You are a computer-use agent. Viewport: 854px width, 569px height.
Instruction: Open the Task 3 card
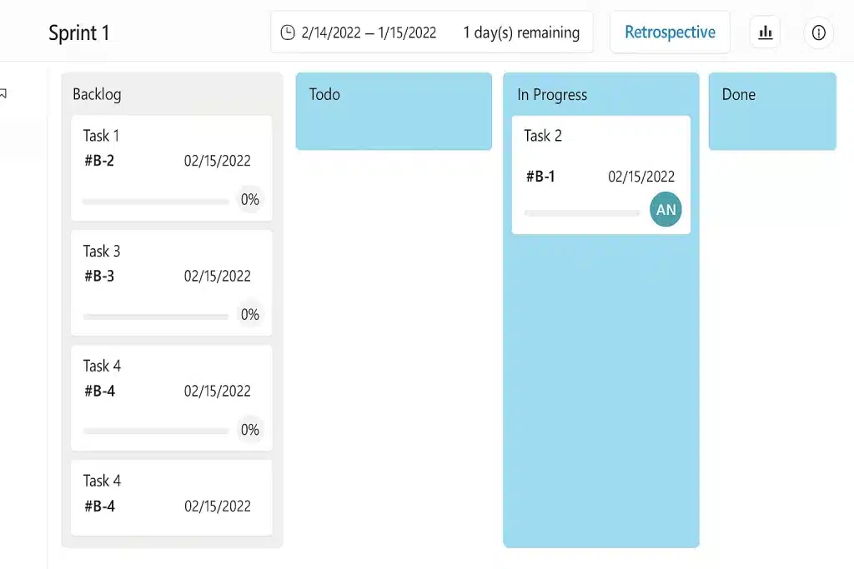pyautogui.click(x=172, y=283)
